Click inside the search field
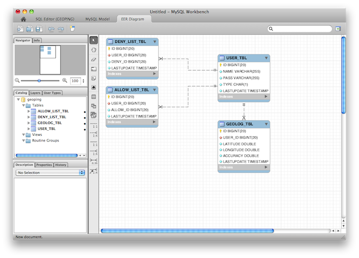This screenshot has height=258, width=359. point(300,29)
